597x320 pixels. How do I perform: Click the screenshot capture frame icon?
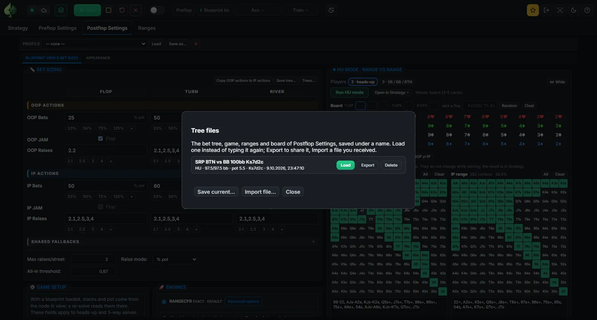click(x=560, y=10)
